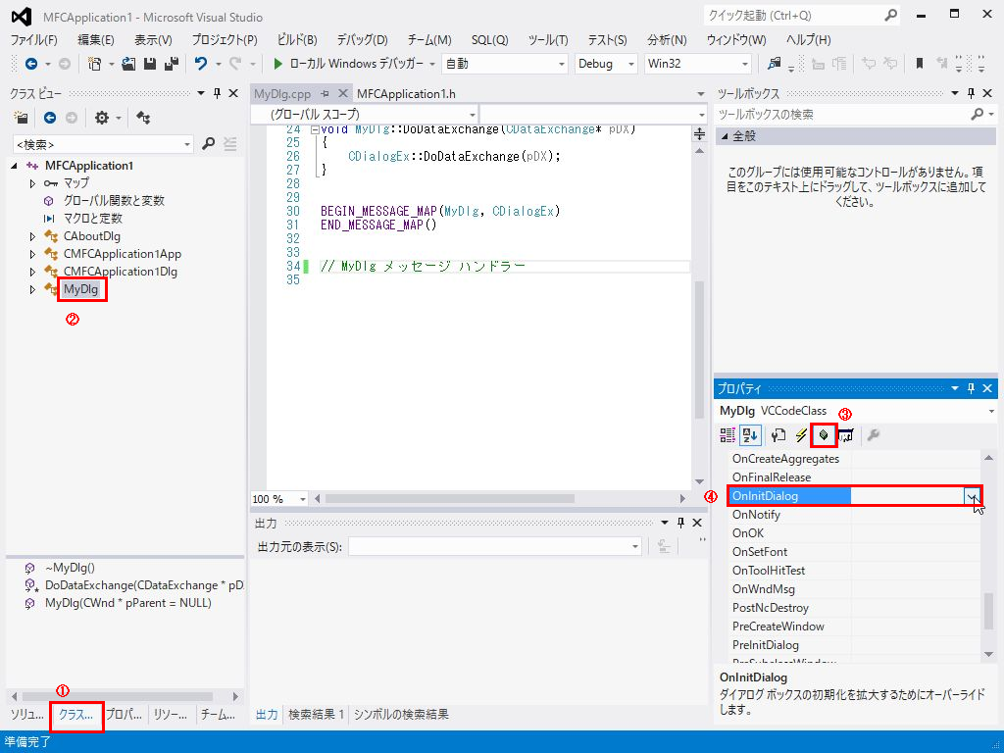Open the デバッグ(D) menu
The height and width of the screenshot is (753, 1004).
pos(363,39)
